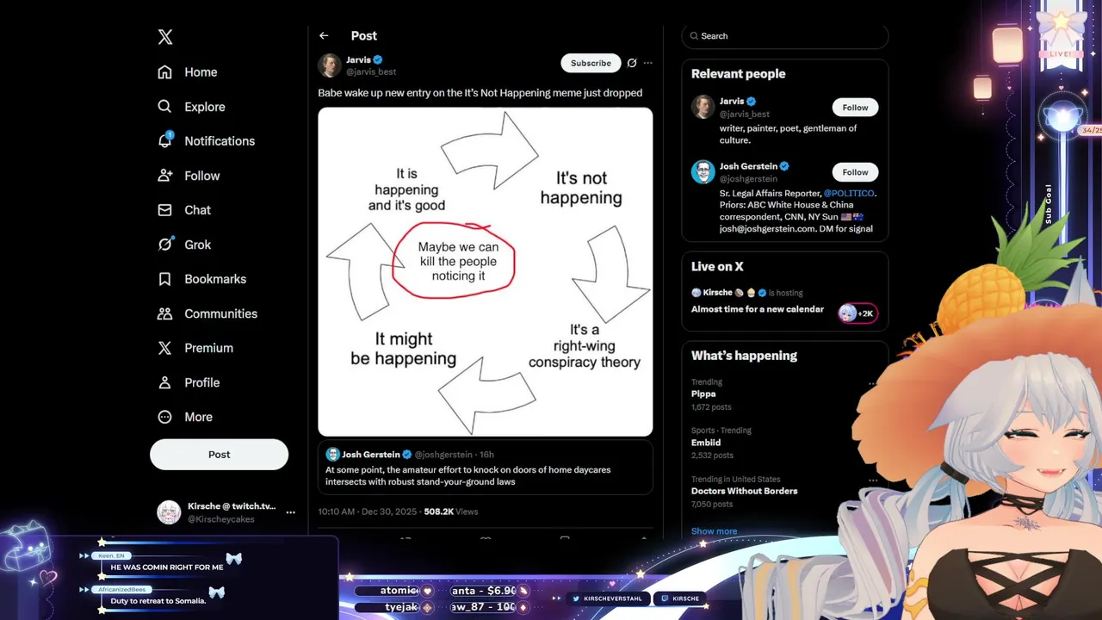
Task: Click the X logo icon
Action: pos(165,37)
